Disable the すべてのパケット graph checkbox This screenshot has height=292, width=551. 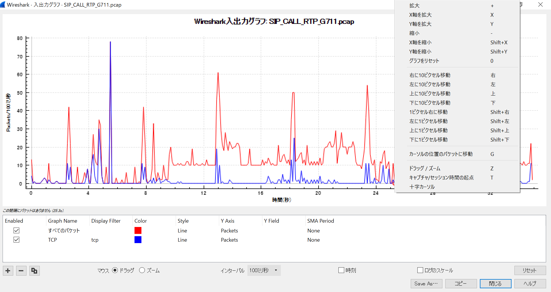click(x=16, y=230)
